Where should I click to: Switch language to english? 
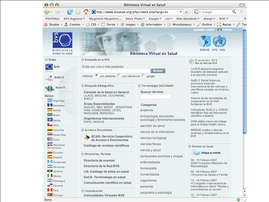point(210,29)
